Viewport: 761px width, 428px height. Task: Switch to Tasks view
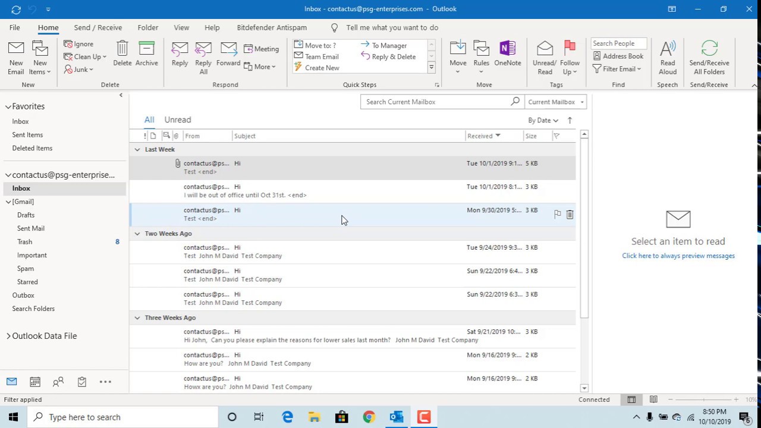click(x=82, y=382)
